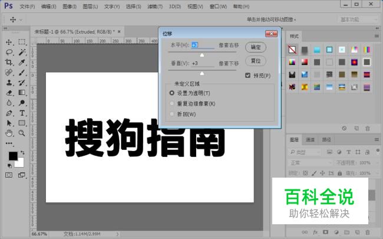The width and height of the screenshot is (383, 239).
Task: Adjust the horizontal offset slider
Action: pos(202,55)
